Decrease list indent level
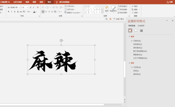This screenshot has width=175, height=107. [54, 7]
